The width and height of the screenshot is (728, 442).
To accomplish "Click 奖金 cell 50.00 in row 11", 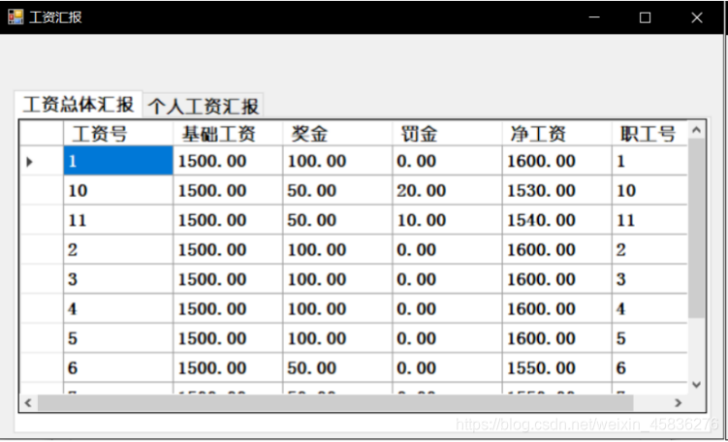I will coord(337,220).
